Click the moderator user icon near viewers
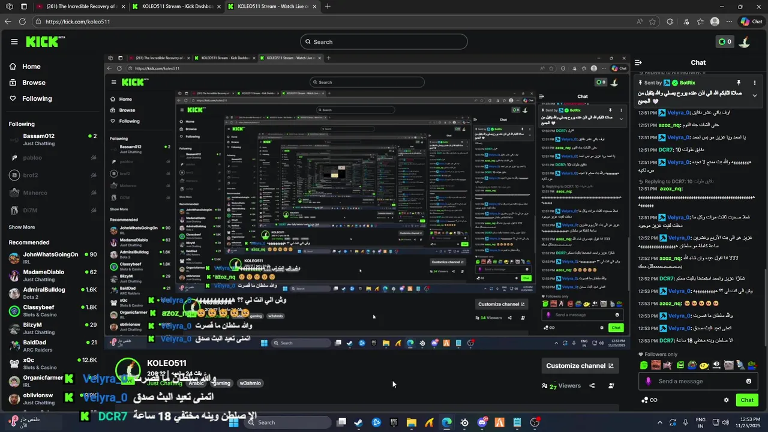The height and width of the screenshot is (432, 768). pyautogui.click(x=611, y=386)
